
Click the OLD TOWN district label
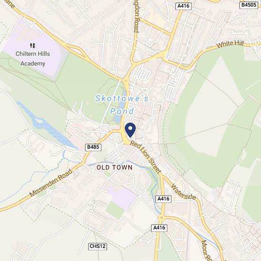pos(114,168)
